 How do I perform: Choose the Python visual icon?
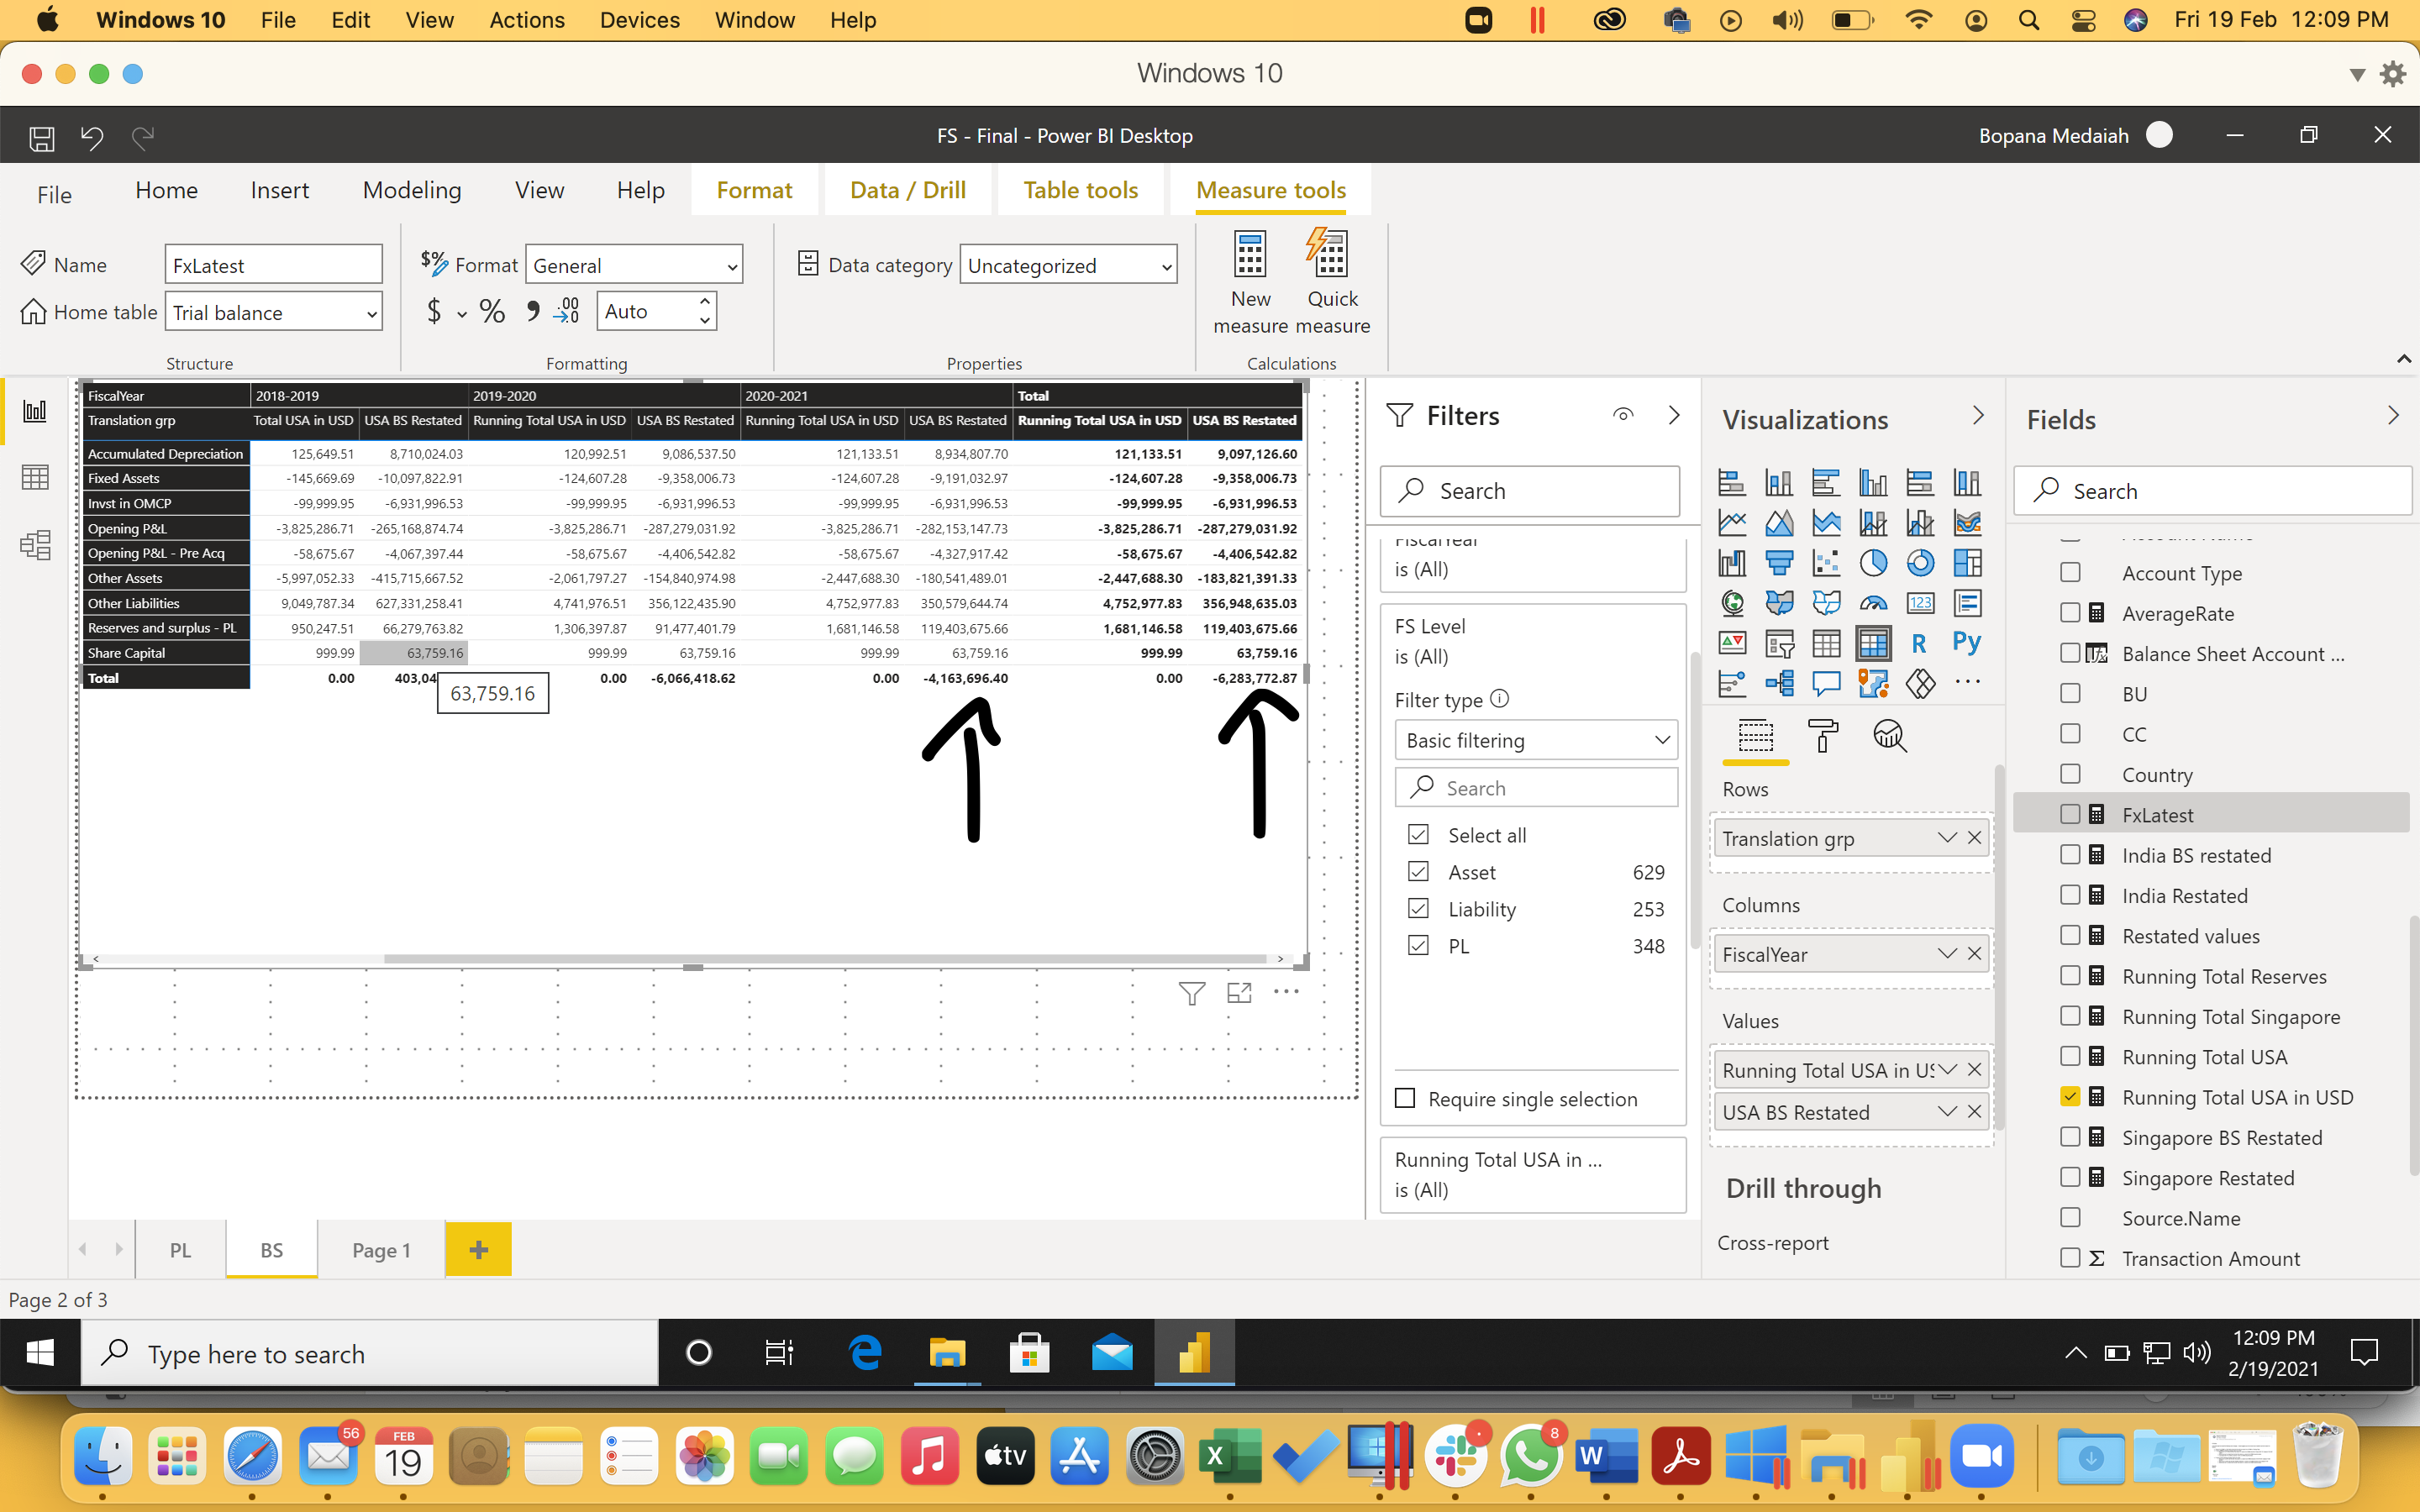click(1966, 643)
